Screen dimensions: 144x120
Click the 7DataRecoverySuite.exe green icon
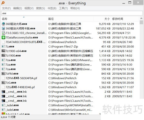(3, 37)
